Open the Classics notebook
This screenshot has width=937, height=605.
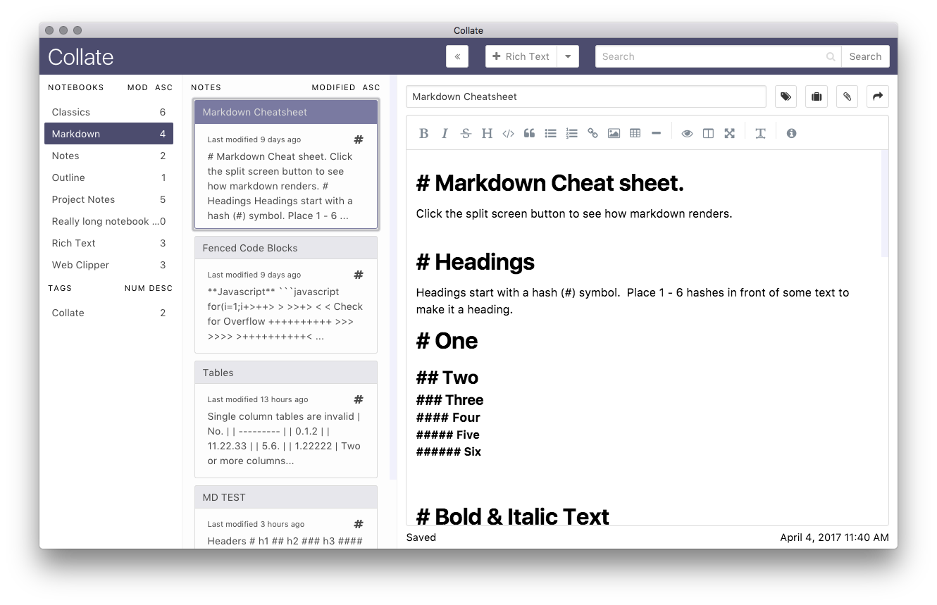(x=108, y=112)
